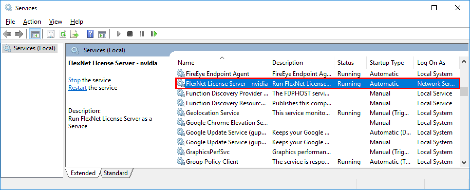Image resolution: width=470 pixels, height=190 pixels.
Task: Click Running status of Geolocation Service
Action: coord(349,113)
